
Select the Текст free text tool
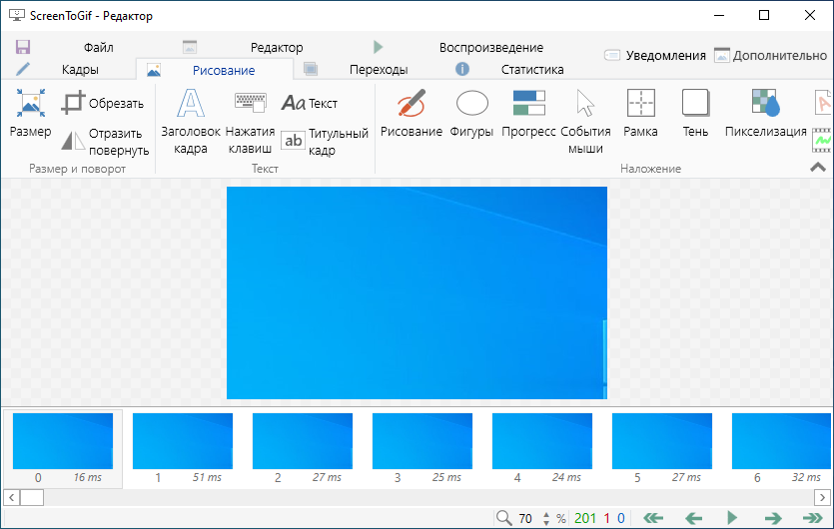click(309, 103)
